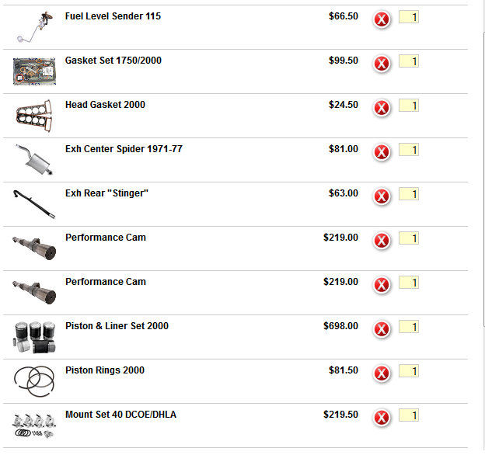
Task: Open the Gasket Set 1750/2000 product link
Action: pyautogui.click(x=113, y=61)
